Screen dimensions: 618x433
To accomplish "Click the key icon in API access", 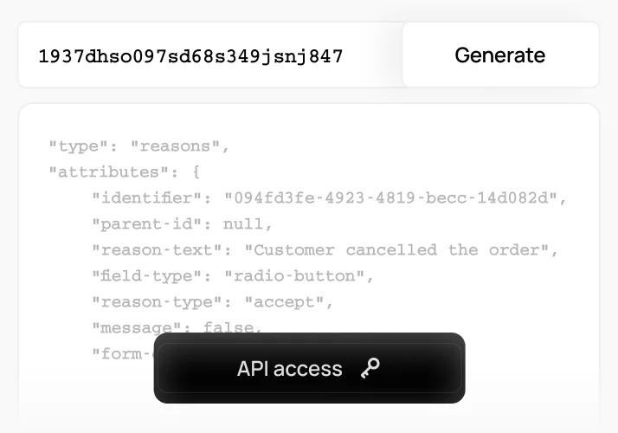I will (x=370, y=368).
